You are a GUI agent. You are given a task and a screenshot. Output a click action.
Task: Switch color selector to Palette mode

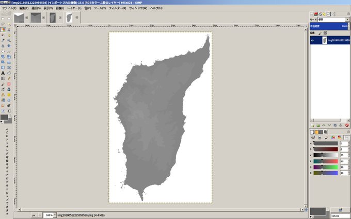point(340,138)
